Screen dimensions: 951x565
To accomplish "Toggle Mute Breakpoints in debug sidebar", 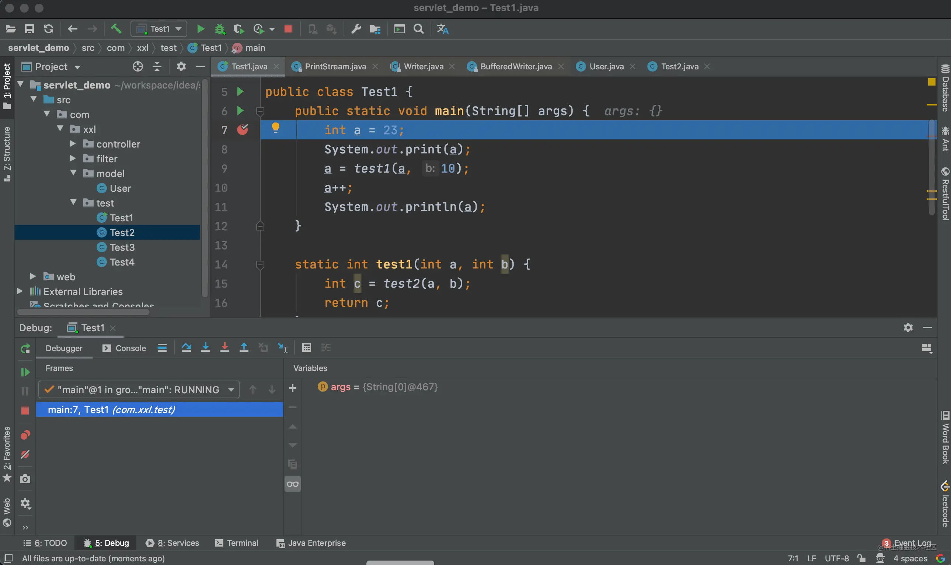I will [25, 454].
